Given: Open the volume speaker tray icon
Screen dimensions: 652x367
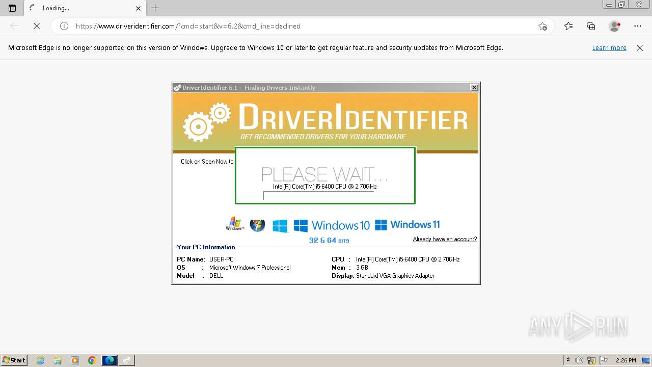Looking at the screenshot, I should [x=580, y=360].
